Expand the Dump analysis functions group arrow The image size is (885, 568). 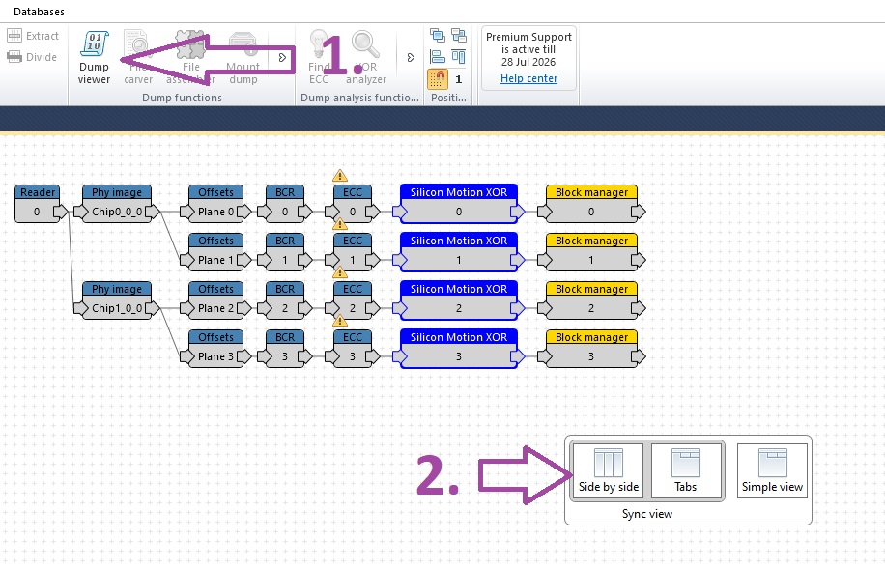point(411,58)
